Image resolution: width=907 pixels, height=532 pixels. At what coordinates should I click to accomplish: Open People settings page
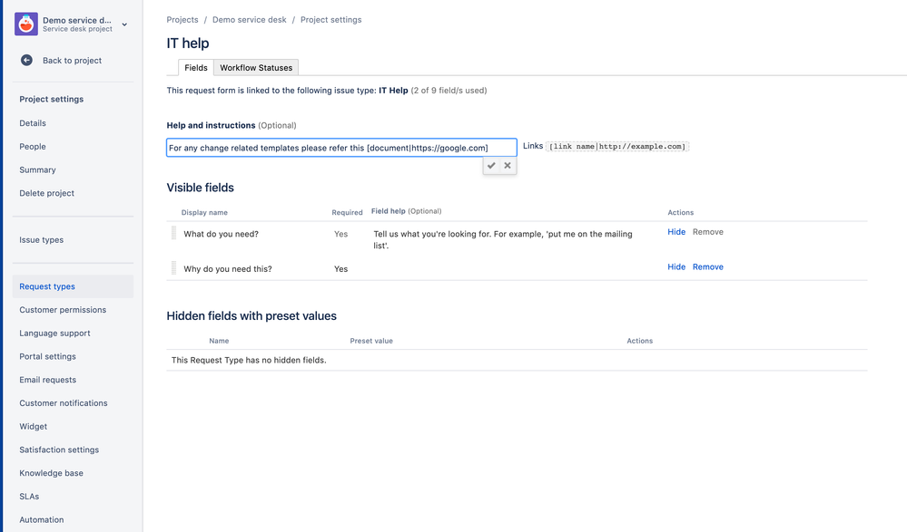[33, 147]
